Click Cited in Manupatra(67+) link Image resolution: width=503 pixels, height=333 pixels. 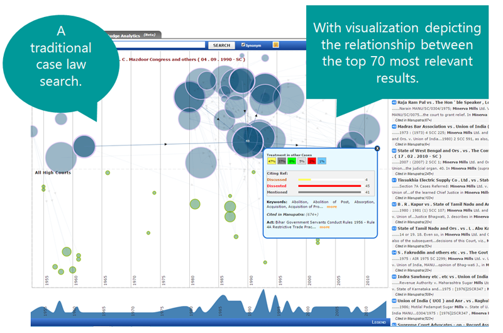coord(414,120)
